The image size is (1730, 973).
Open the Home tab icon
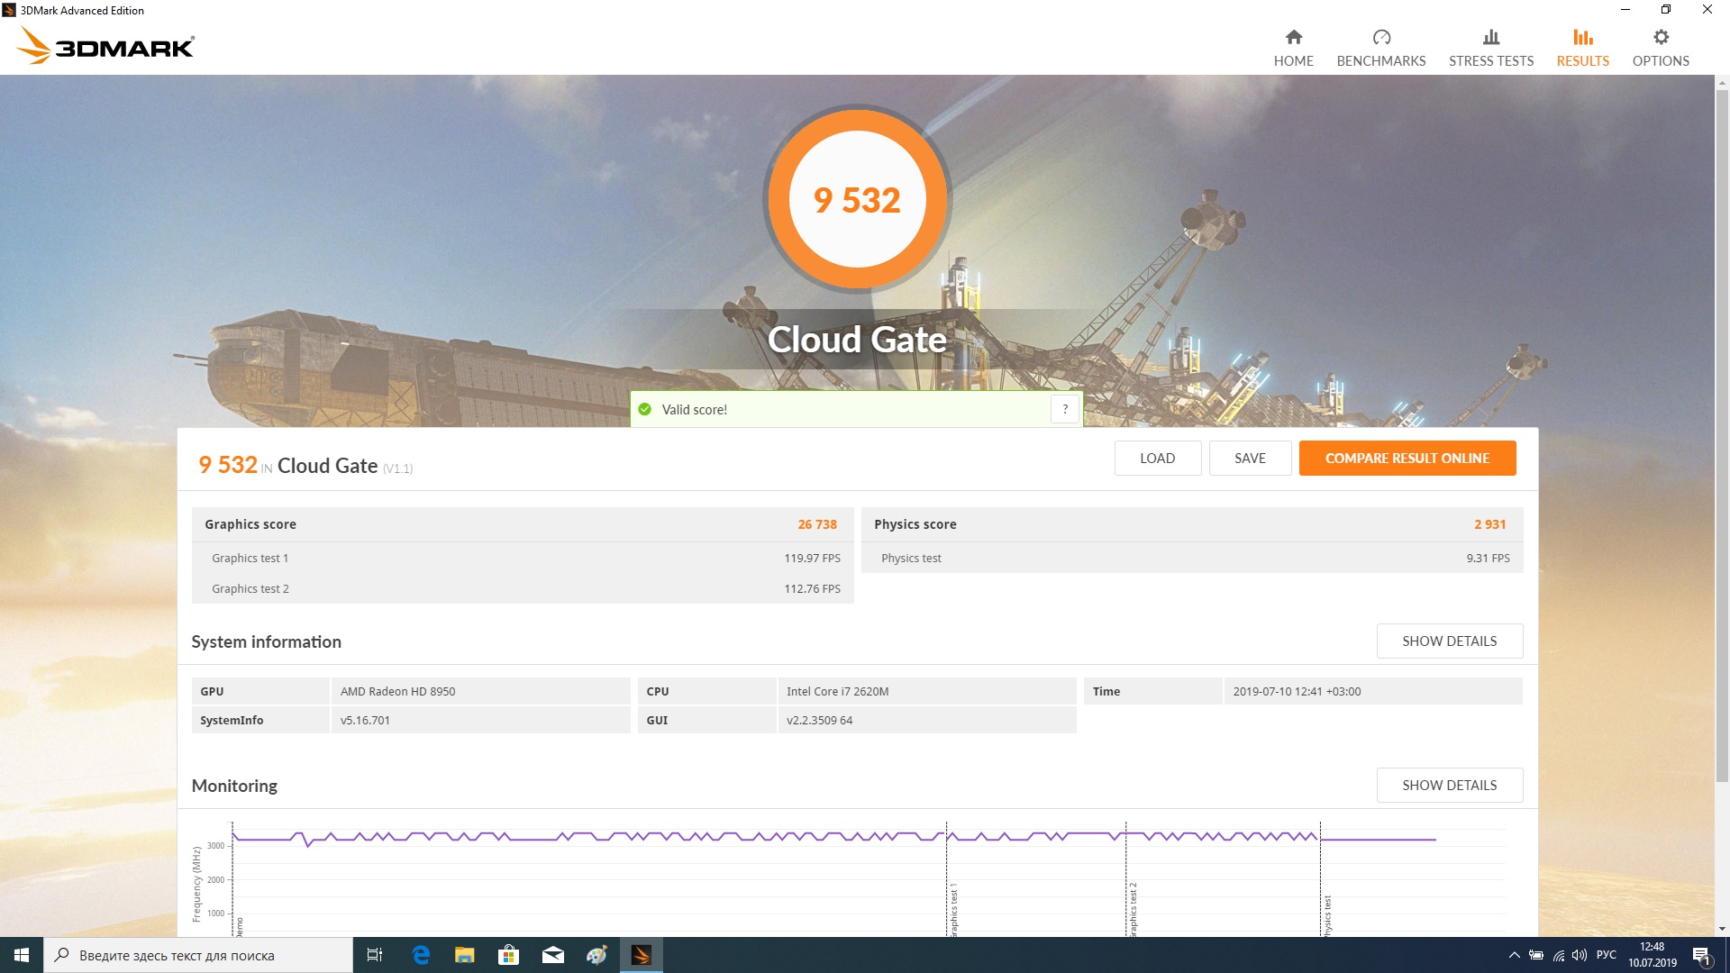(1293, 37)
